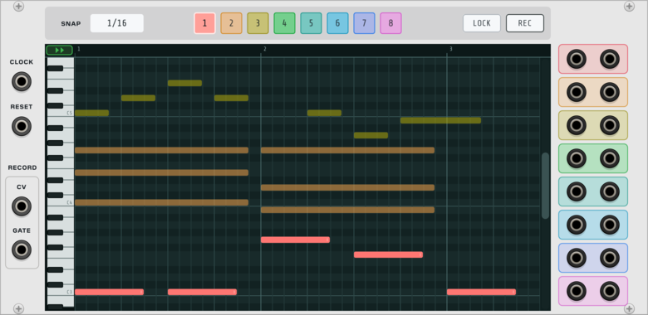Select pattern 2 button
This screenshot has width=648, height=315.
(231, 23)
